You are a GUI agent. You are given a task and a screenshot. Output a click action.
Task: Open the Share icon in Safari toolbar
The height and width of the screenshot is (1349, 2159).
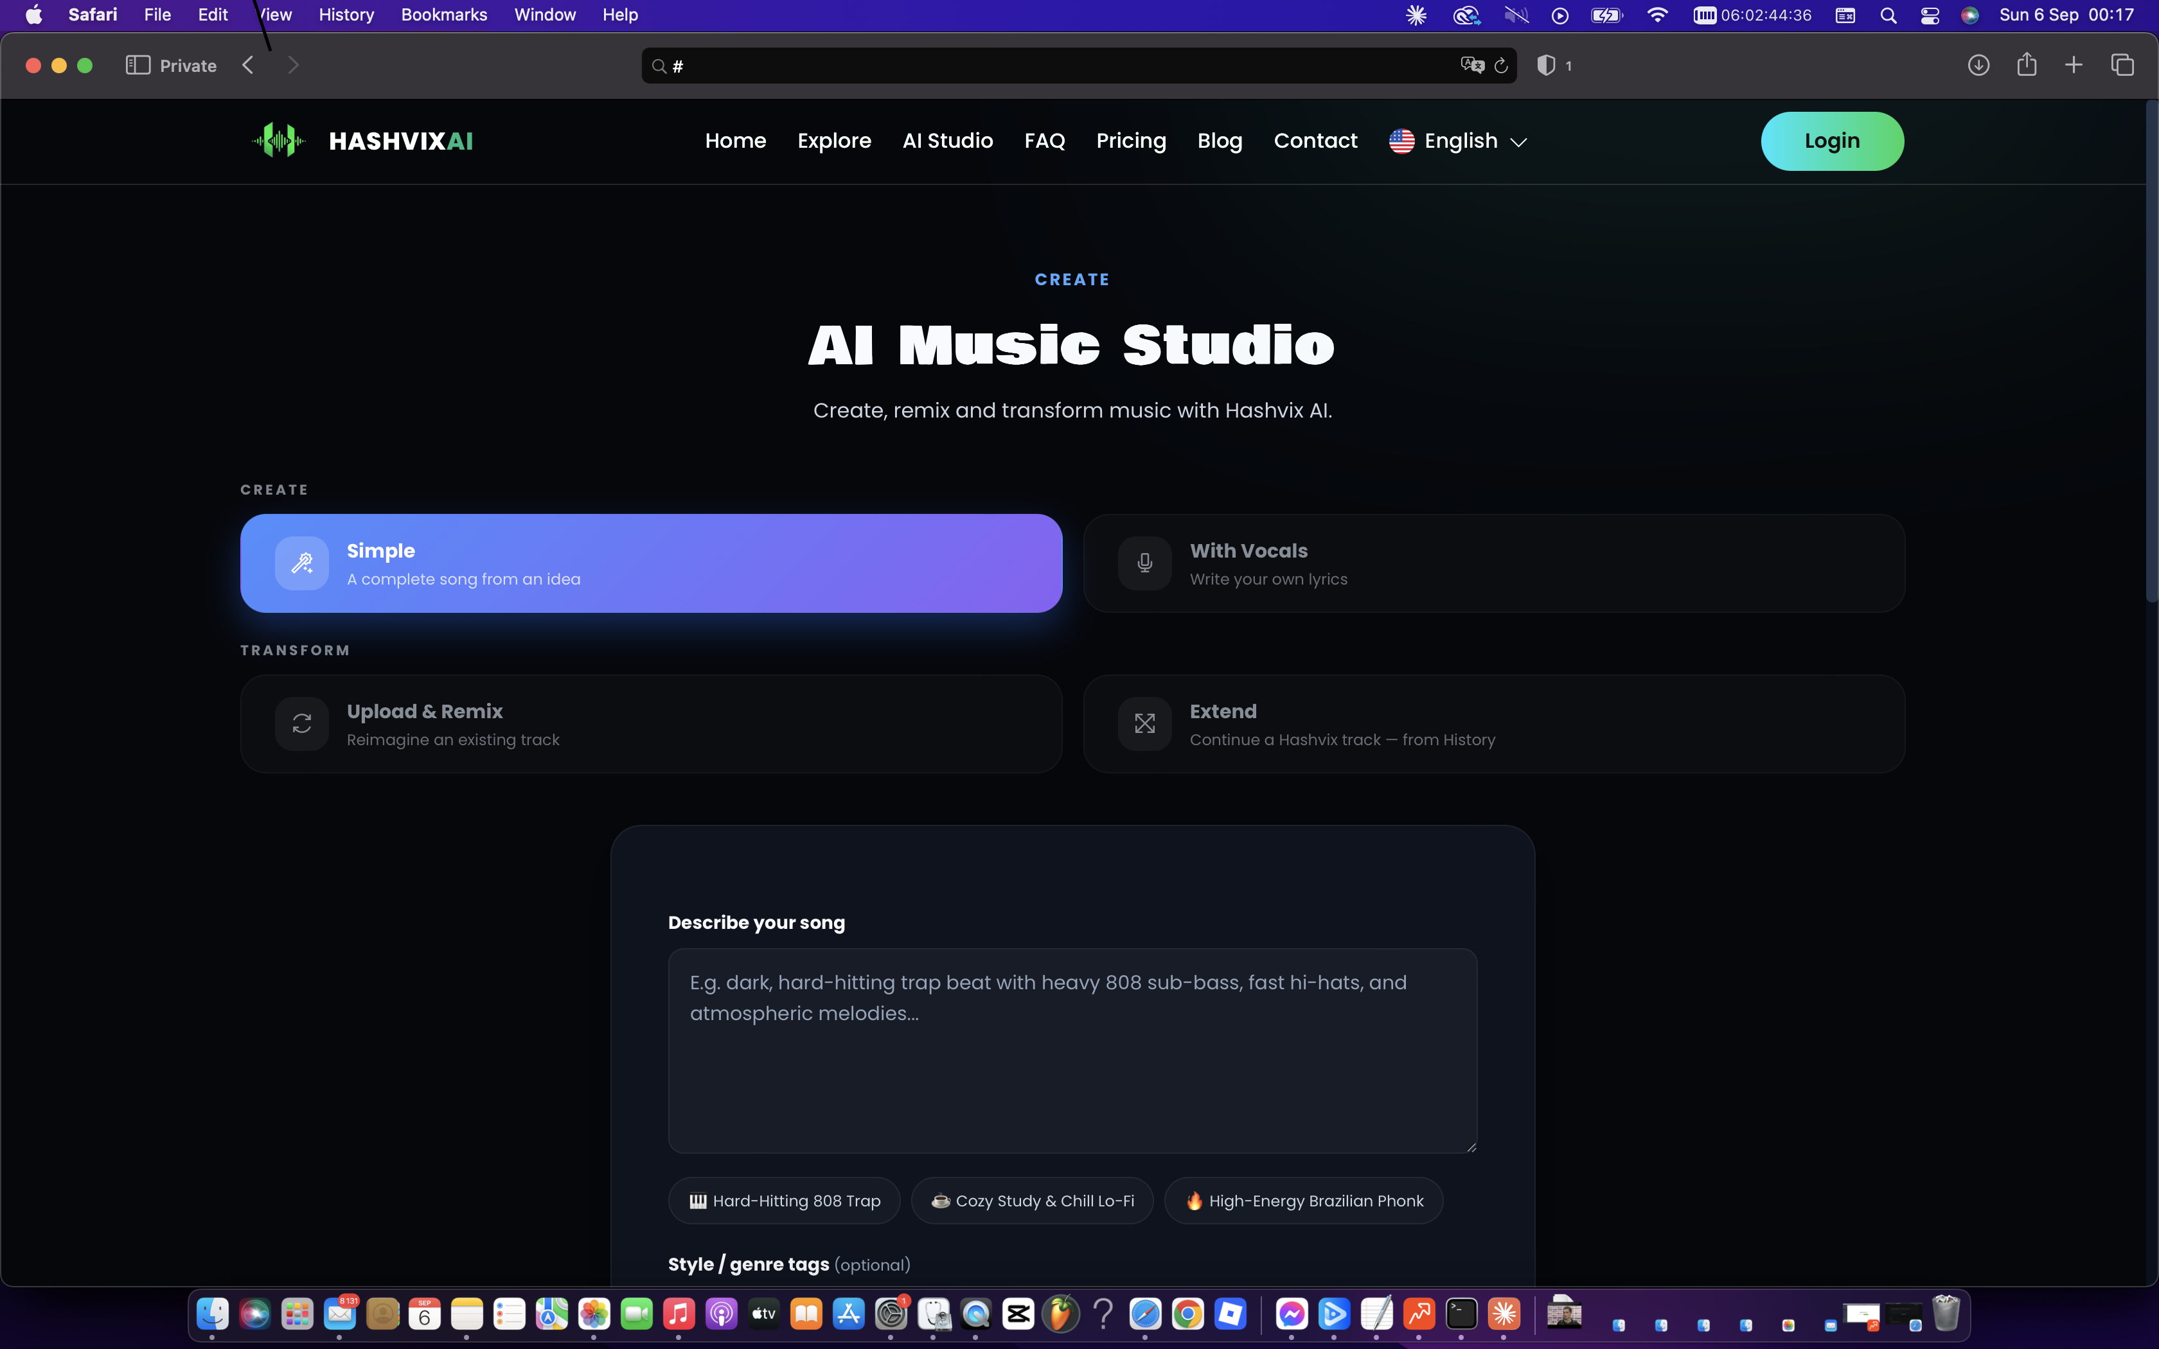(x=2026, y=64)
